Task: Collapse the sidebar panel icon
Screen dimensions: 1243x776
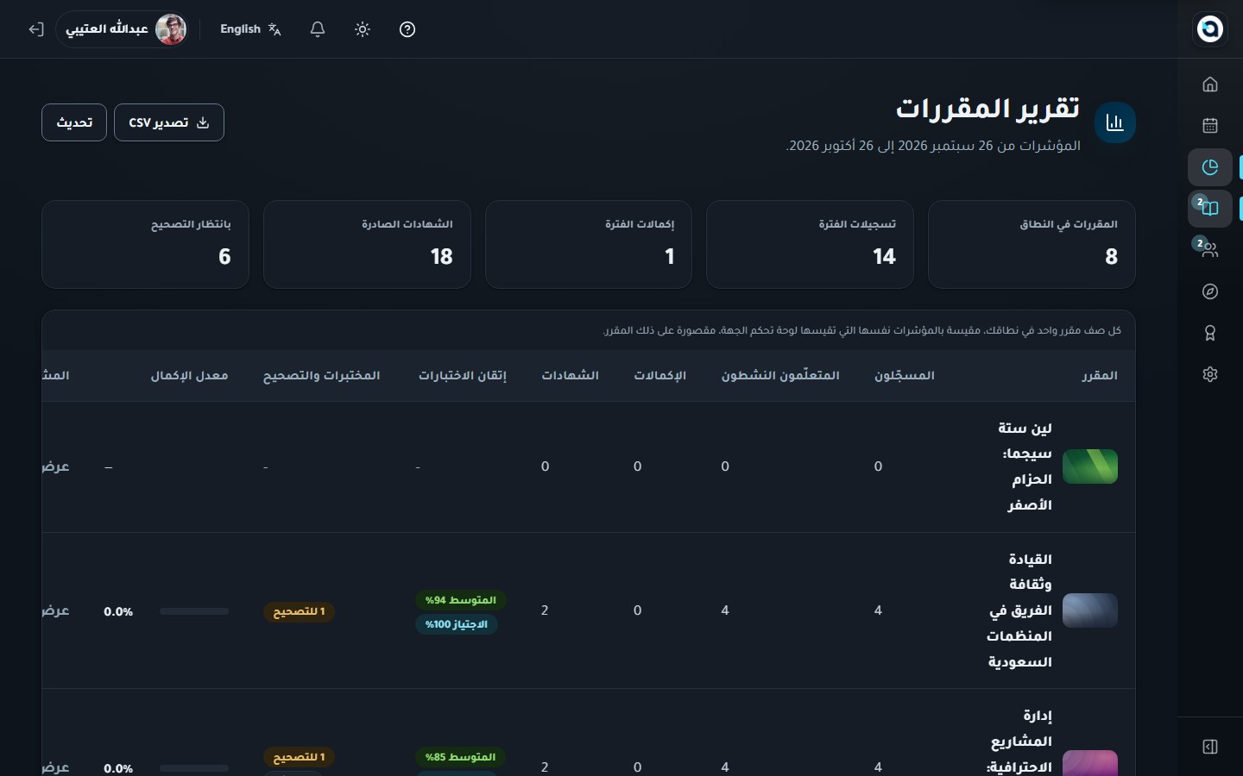Action: coord(1210,747)
